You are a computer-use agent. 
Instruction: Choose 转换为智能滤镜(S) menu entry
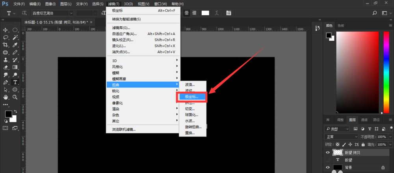tap(143, 19)
